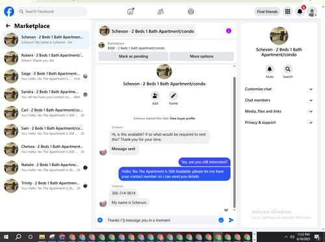Image resolution: width=325 pixels, height=242 pixels.
Task: Search in conversation magnifier icon
Action: [x=287, y=69]
